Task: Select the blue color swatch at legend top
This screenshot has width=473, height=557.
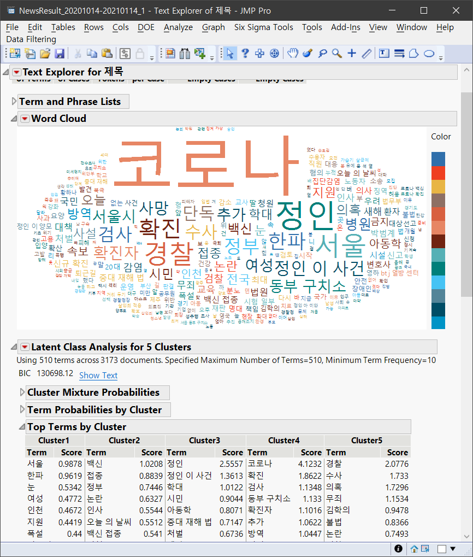Action: (438, 159)
